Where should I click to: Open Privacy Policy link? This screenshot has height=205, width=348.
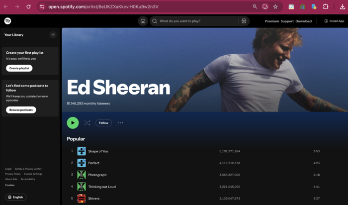point(13,174)
